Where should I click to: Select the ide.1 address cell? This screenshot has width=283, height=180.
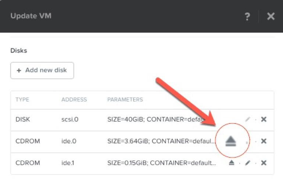click(x=68, y=163)
